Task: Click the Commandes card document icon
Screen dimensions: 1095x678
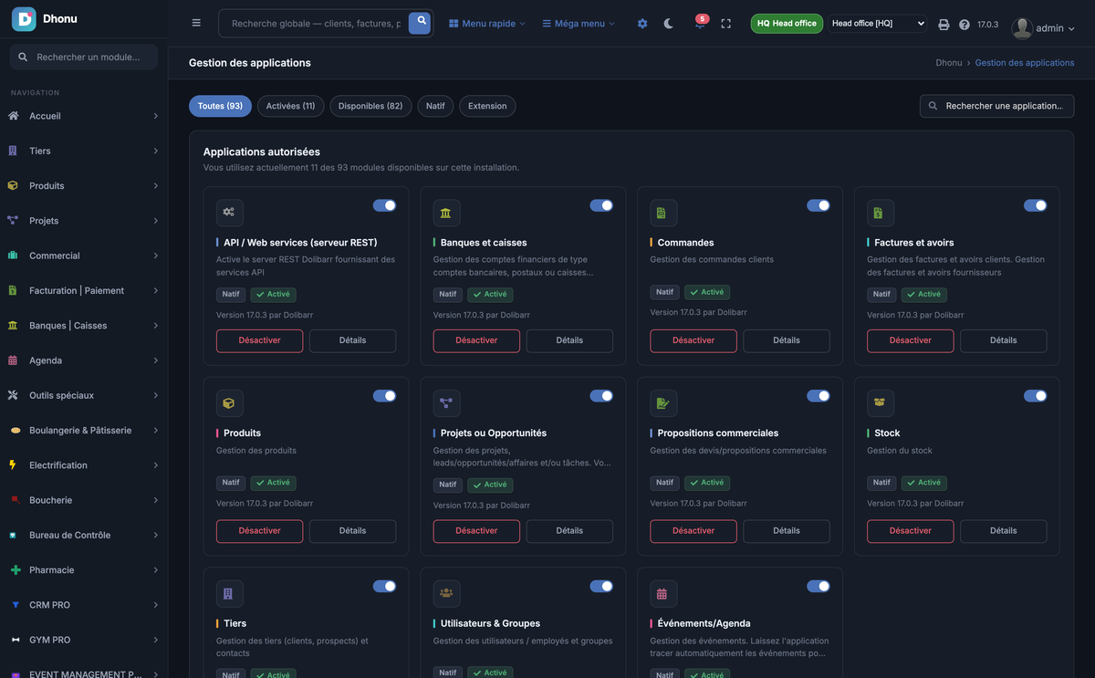Action: [x=663, y=213]
